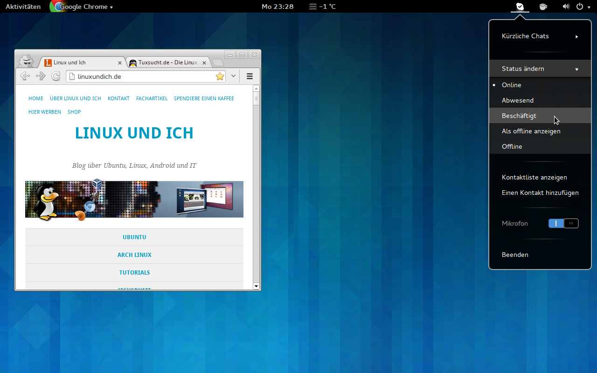Click the Tux penguin favicon on second tab
This screenshot has height=373, width=597.
133,62
